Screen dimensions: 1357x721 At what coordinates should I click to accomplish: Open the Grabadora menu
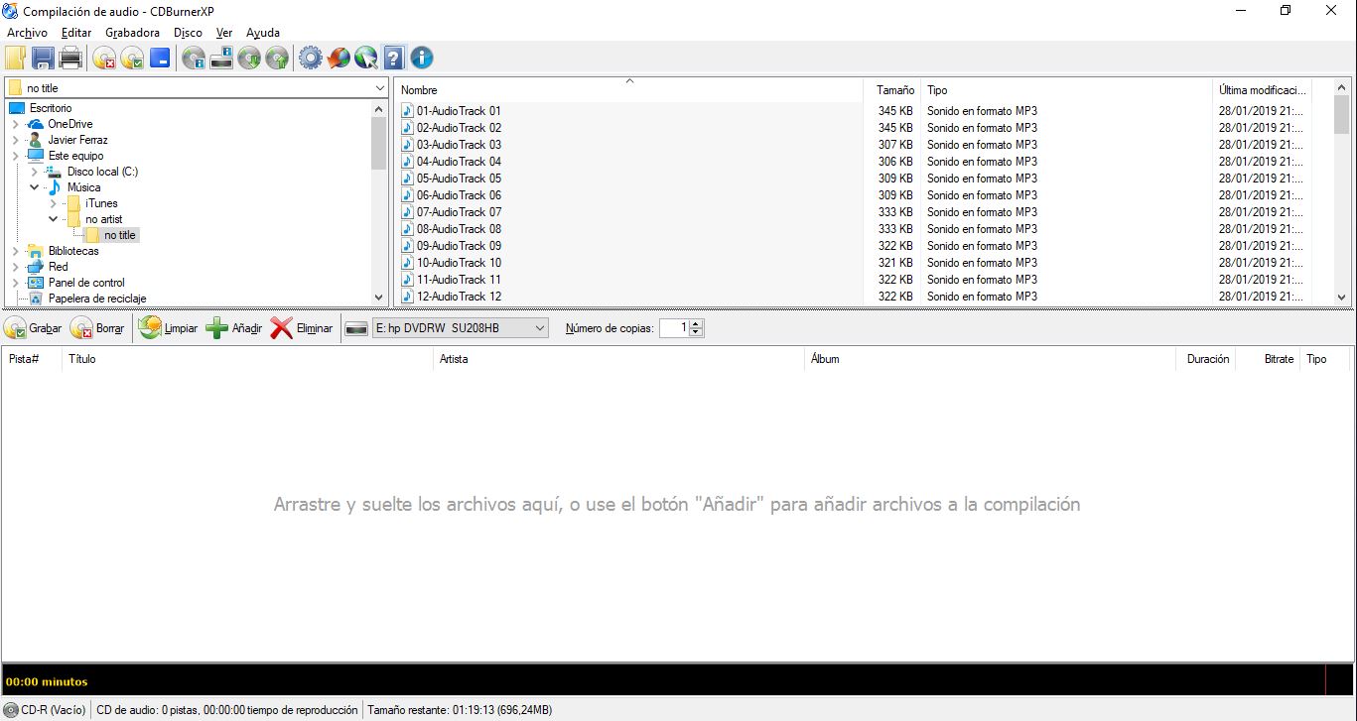coord(132,33)
